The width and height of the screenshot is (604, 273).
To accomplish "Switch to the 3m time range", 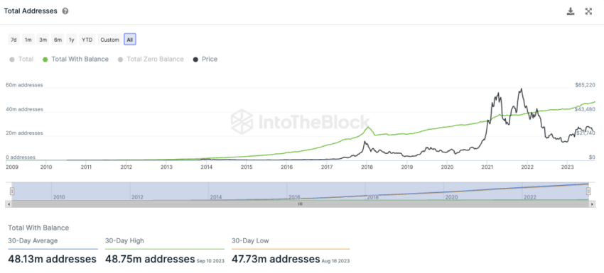I will tap(43, 40).
